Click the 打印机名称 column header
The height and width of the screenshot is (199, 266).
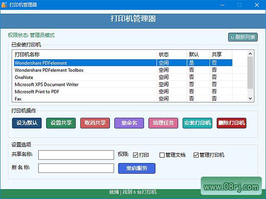tap(85, 54)
